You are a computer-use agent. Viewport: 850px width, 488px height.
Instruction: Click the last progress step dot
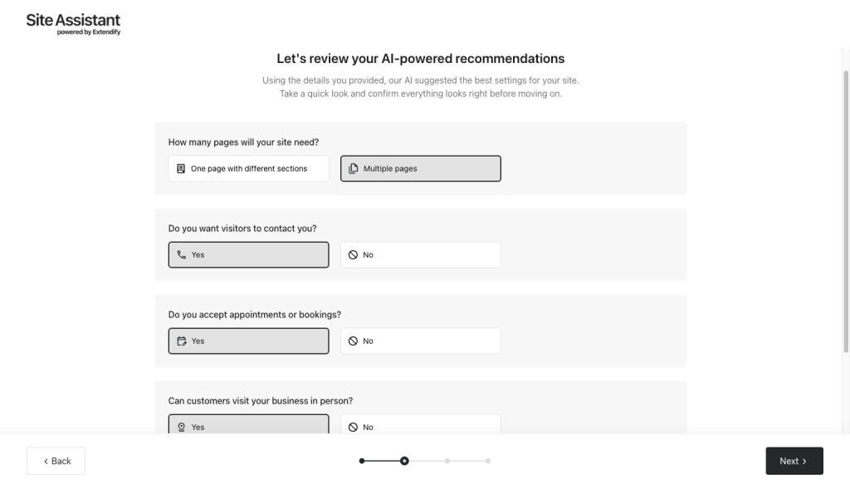(x=488, y=461)
